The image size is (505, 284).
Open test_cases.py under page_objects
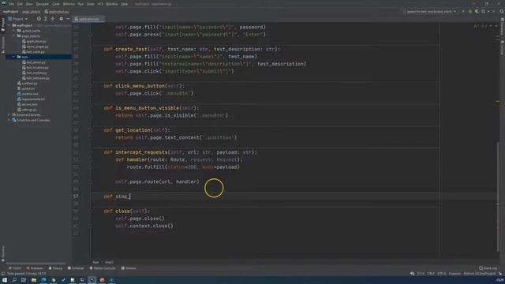coord(33,51)
